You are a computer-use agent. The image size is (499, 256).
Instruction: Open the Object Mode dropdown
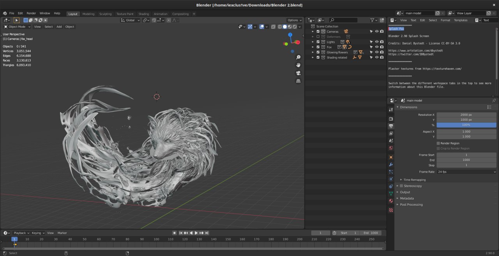click(x=17, y=27)
